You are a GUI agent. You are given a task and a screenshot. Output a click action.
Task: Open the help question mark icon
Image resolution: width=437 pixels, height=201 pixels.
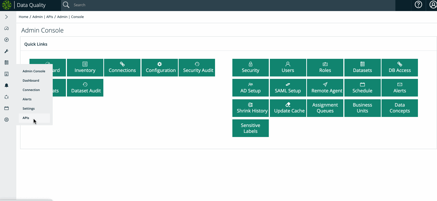click(x=418, y=5)
